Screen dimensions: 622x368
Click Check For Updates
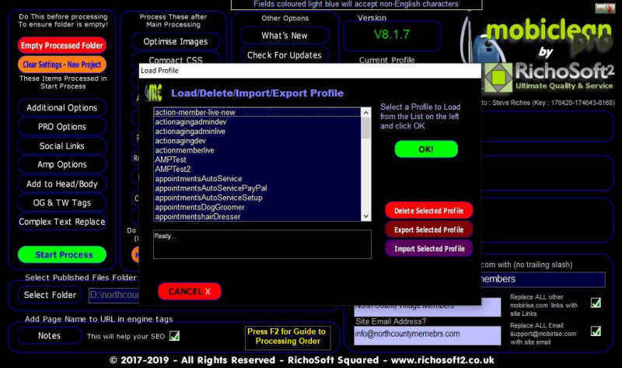[284, 55]
